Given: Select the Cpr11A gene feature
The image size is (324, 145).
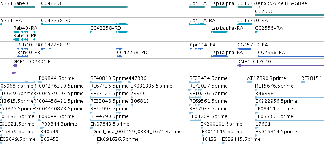Looking at the screenshot, I should click(197, 7).
